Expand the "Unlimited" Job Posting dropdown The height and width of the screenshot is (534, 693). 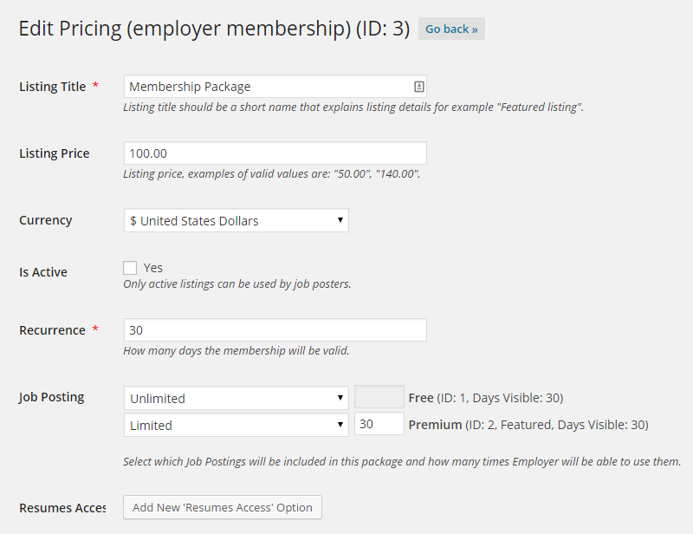[236, 397]
